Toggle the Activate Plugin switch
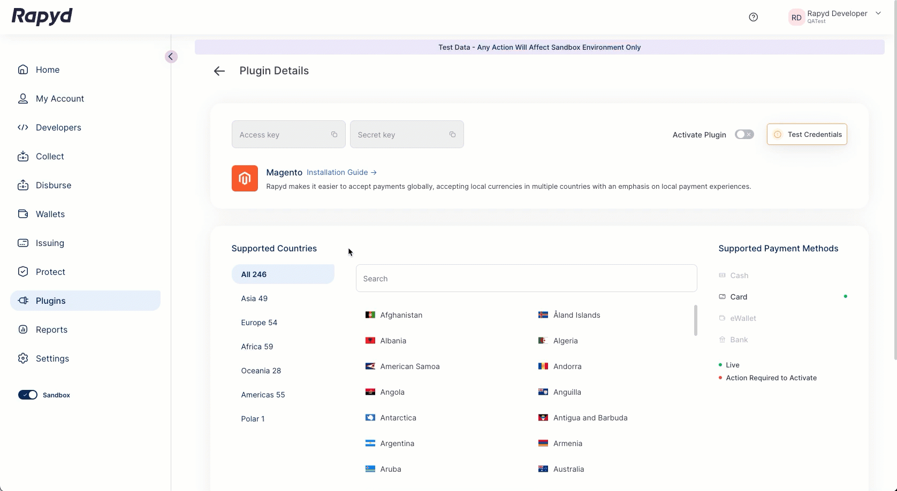Image resolution: width=897 pixels, height=491 pixels. coord(744,135)
